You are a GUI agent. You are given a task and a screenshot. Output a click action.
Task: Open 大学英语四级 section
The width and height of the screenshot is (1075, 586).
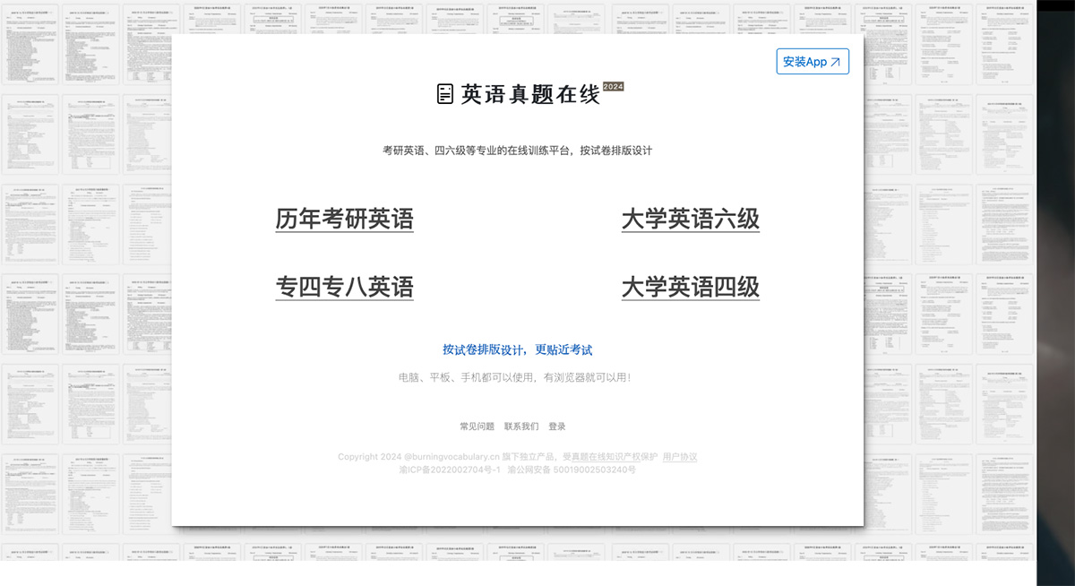[x=690, y=287]
